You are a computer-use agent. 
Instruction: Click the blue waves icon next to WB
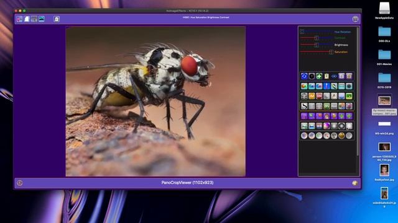pyautogui.click(x=312, y=126)
